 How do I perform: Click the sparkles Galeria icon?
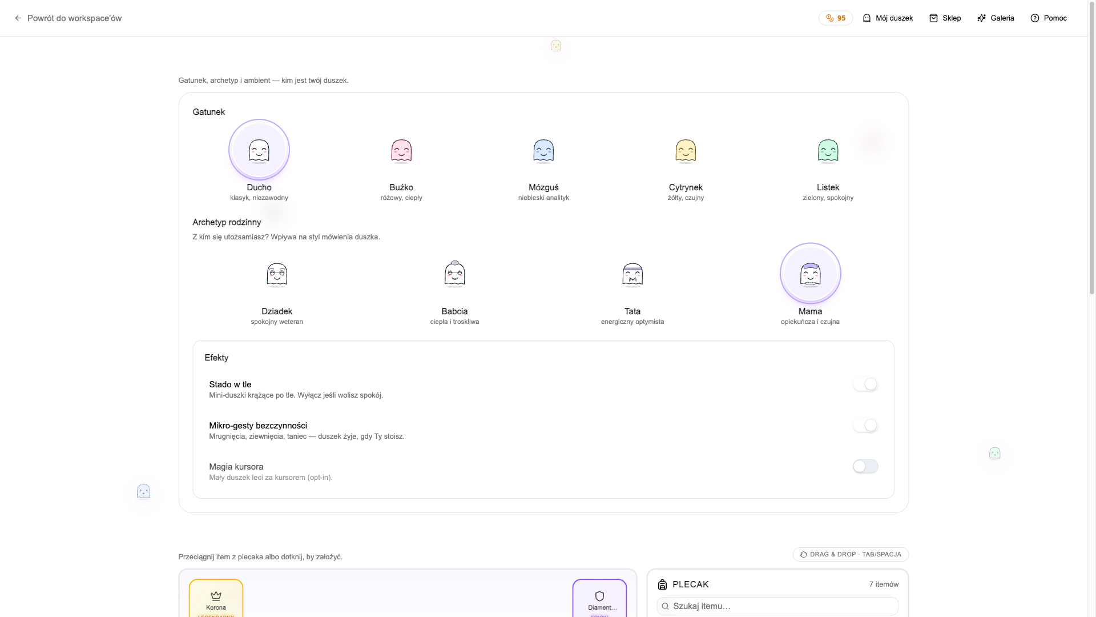click(981, 18)
